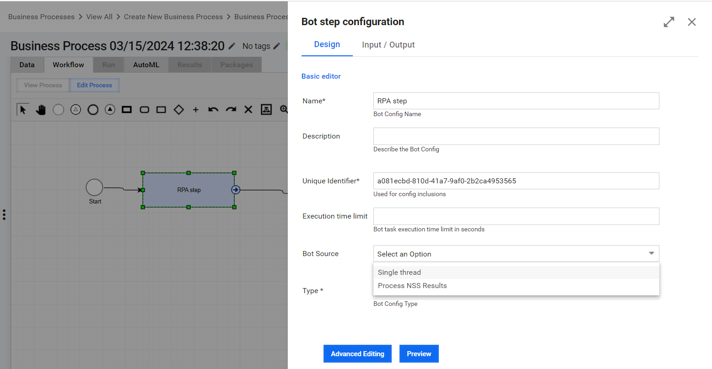
Task: Switch to the Design tab
Action: pyautogui.click(x=327, y=44)
